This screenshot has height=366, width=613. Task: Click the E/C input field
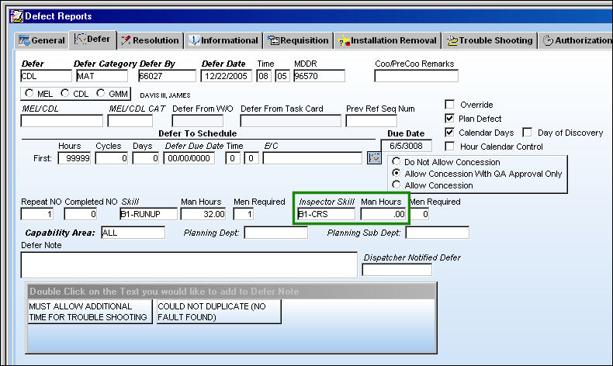point(313,158)
